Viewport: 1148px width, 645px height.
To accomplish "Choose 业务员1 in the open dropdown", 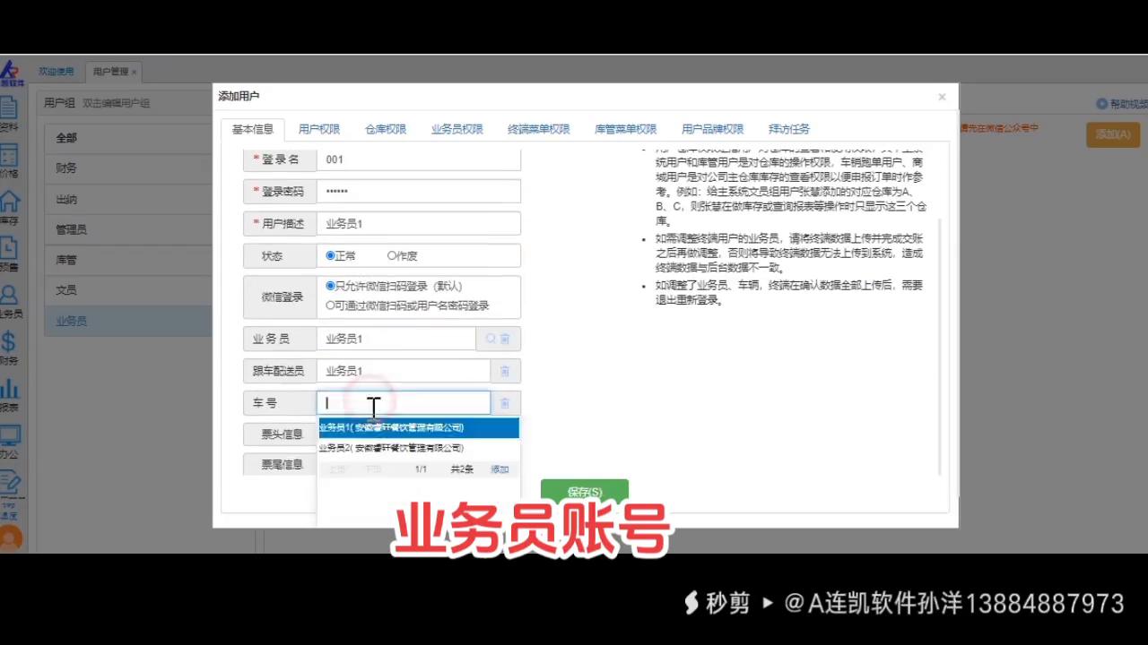I will coord(390,427).
